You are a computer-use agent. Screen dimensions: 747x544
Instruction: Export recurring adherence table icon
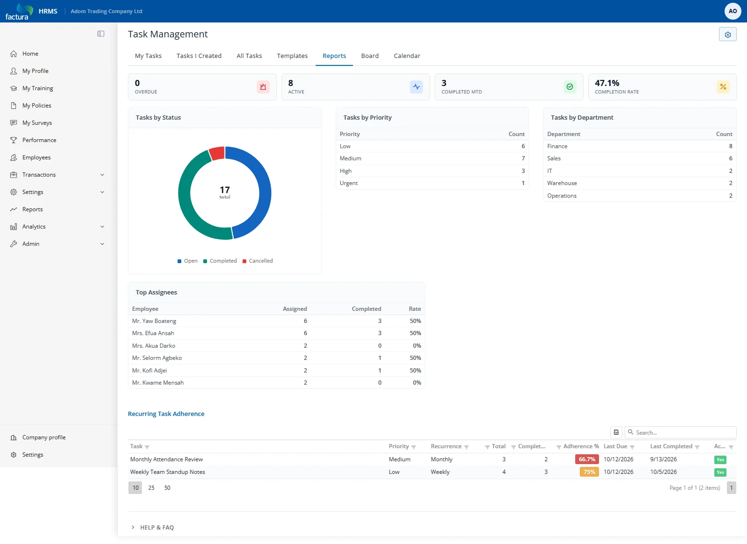coord(616,432)
